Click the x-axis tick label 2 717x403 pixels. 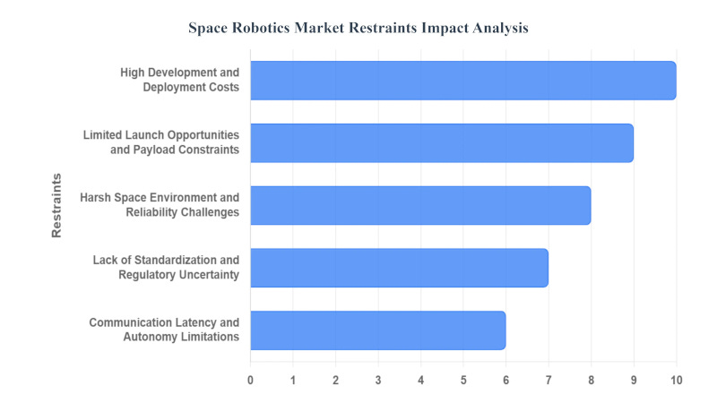pos(335,380)
